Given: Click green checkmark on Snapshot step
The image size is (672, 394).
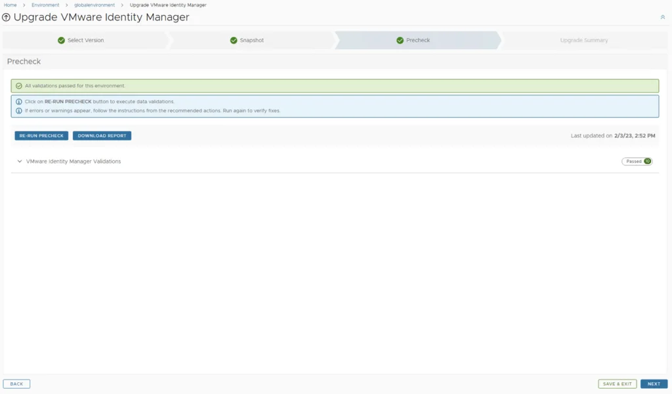Looking at the screenshot, I should (234, 40).
